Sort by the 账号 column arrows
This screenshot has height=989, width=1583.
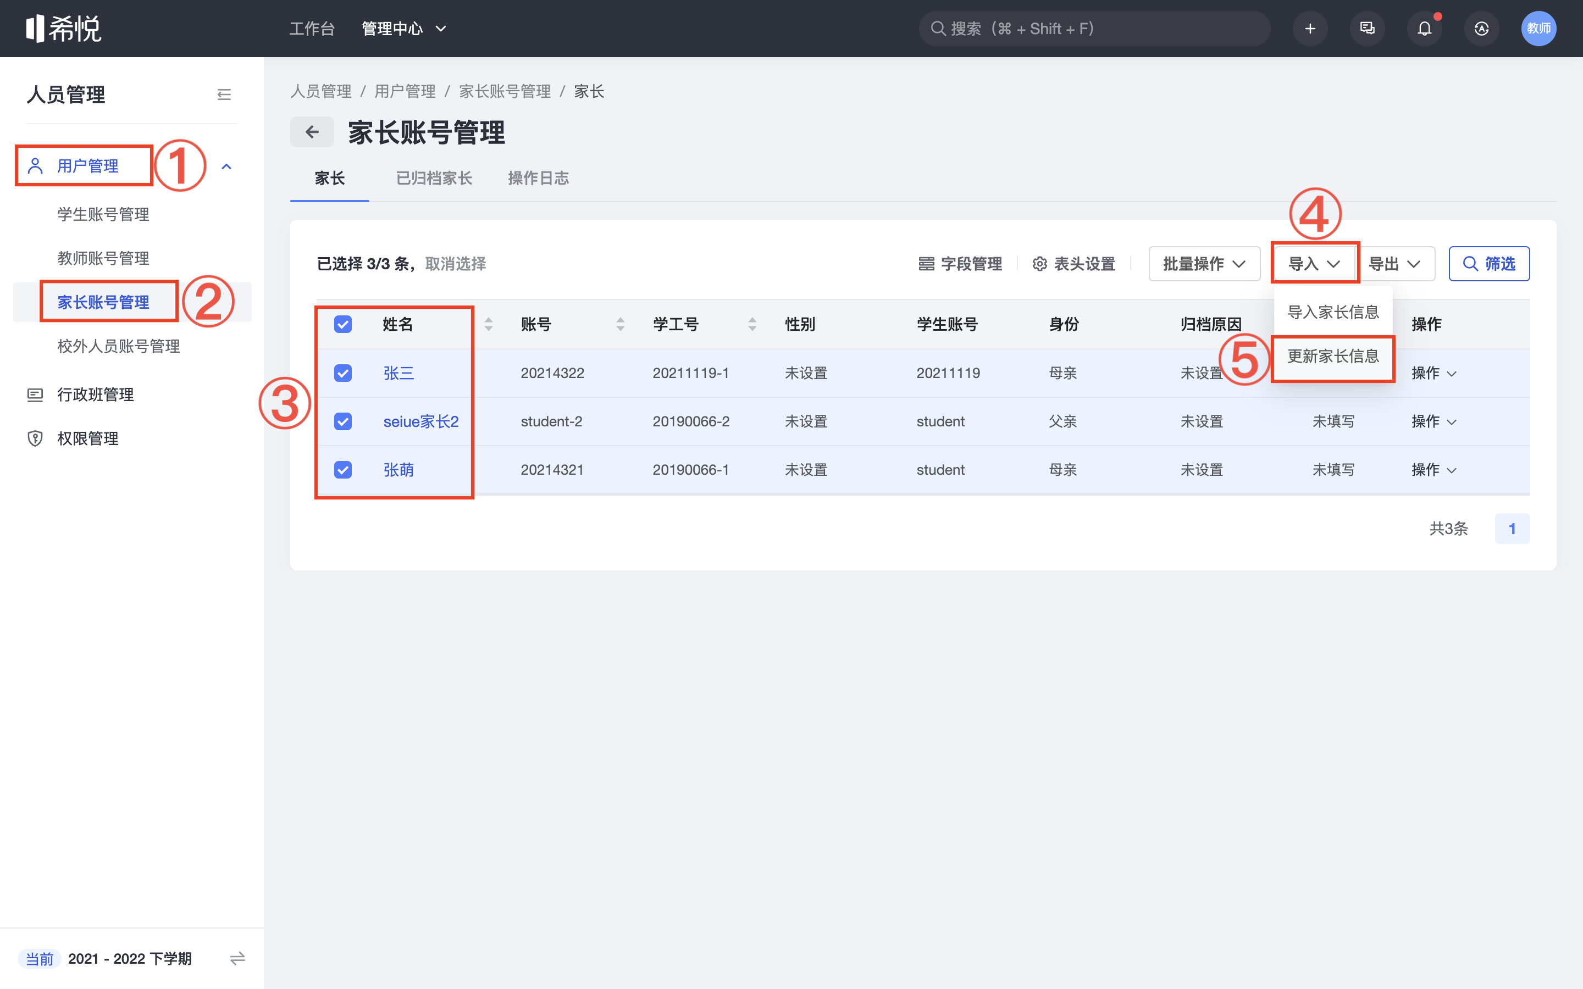point(620,324)
